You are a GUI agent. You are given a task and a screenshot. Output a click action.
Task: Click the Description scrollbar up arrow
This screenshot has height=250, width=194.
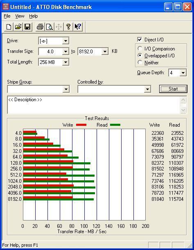point(183,100)
